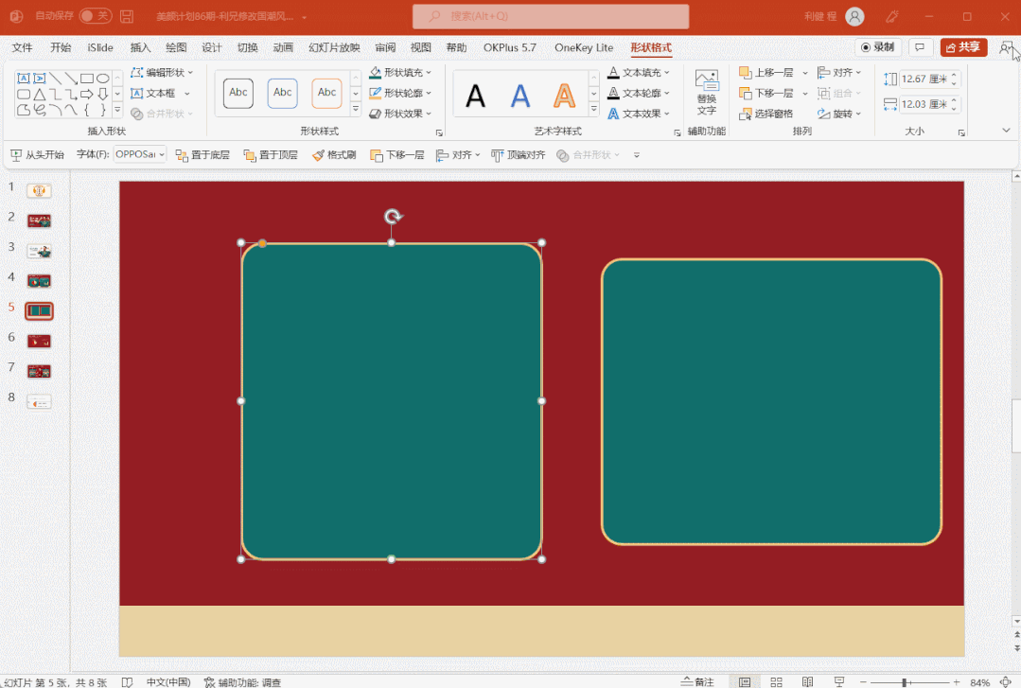1021x688 pixels.
Task: Open 对齐 align dropdown in ribbon
Action: click(839, 72)
